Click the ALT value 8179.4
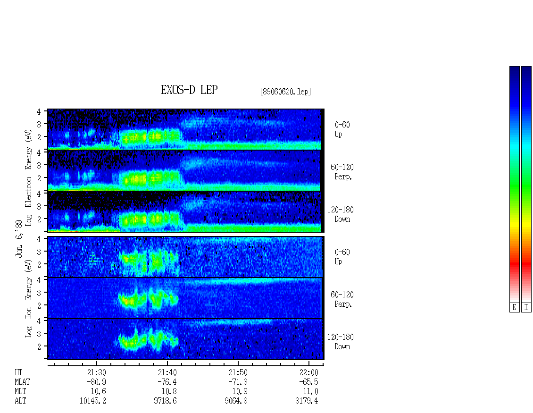533x413 pixels. pyautogui.click(x=307, y=401)
